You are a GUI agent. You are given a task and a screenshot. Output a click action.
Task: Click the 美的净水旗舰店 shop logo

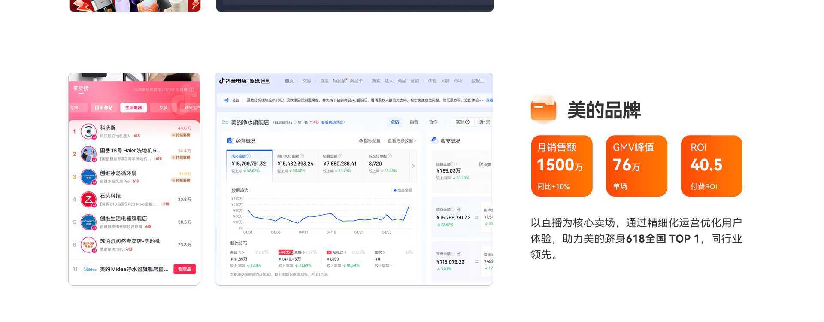click(x=225, y=122)
